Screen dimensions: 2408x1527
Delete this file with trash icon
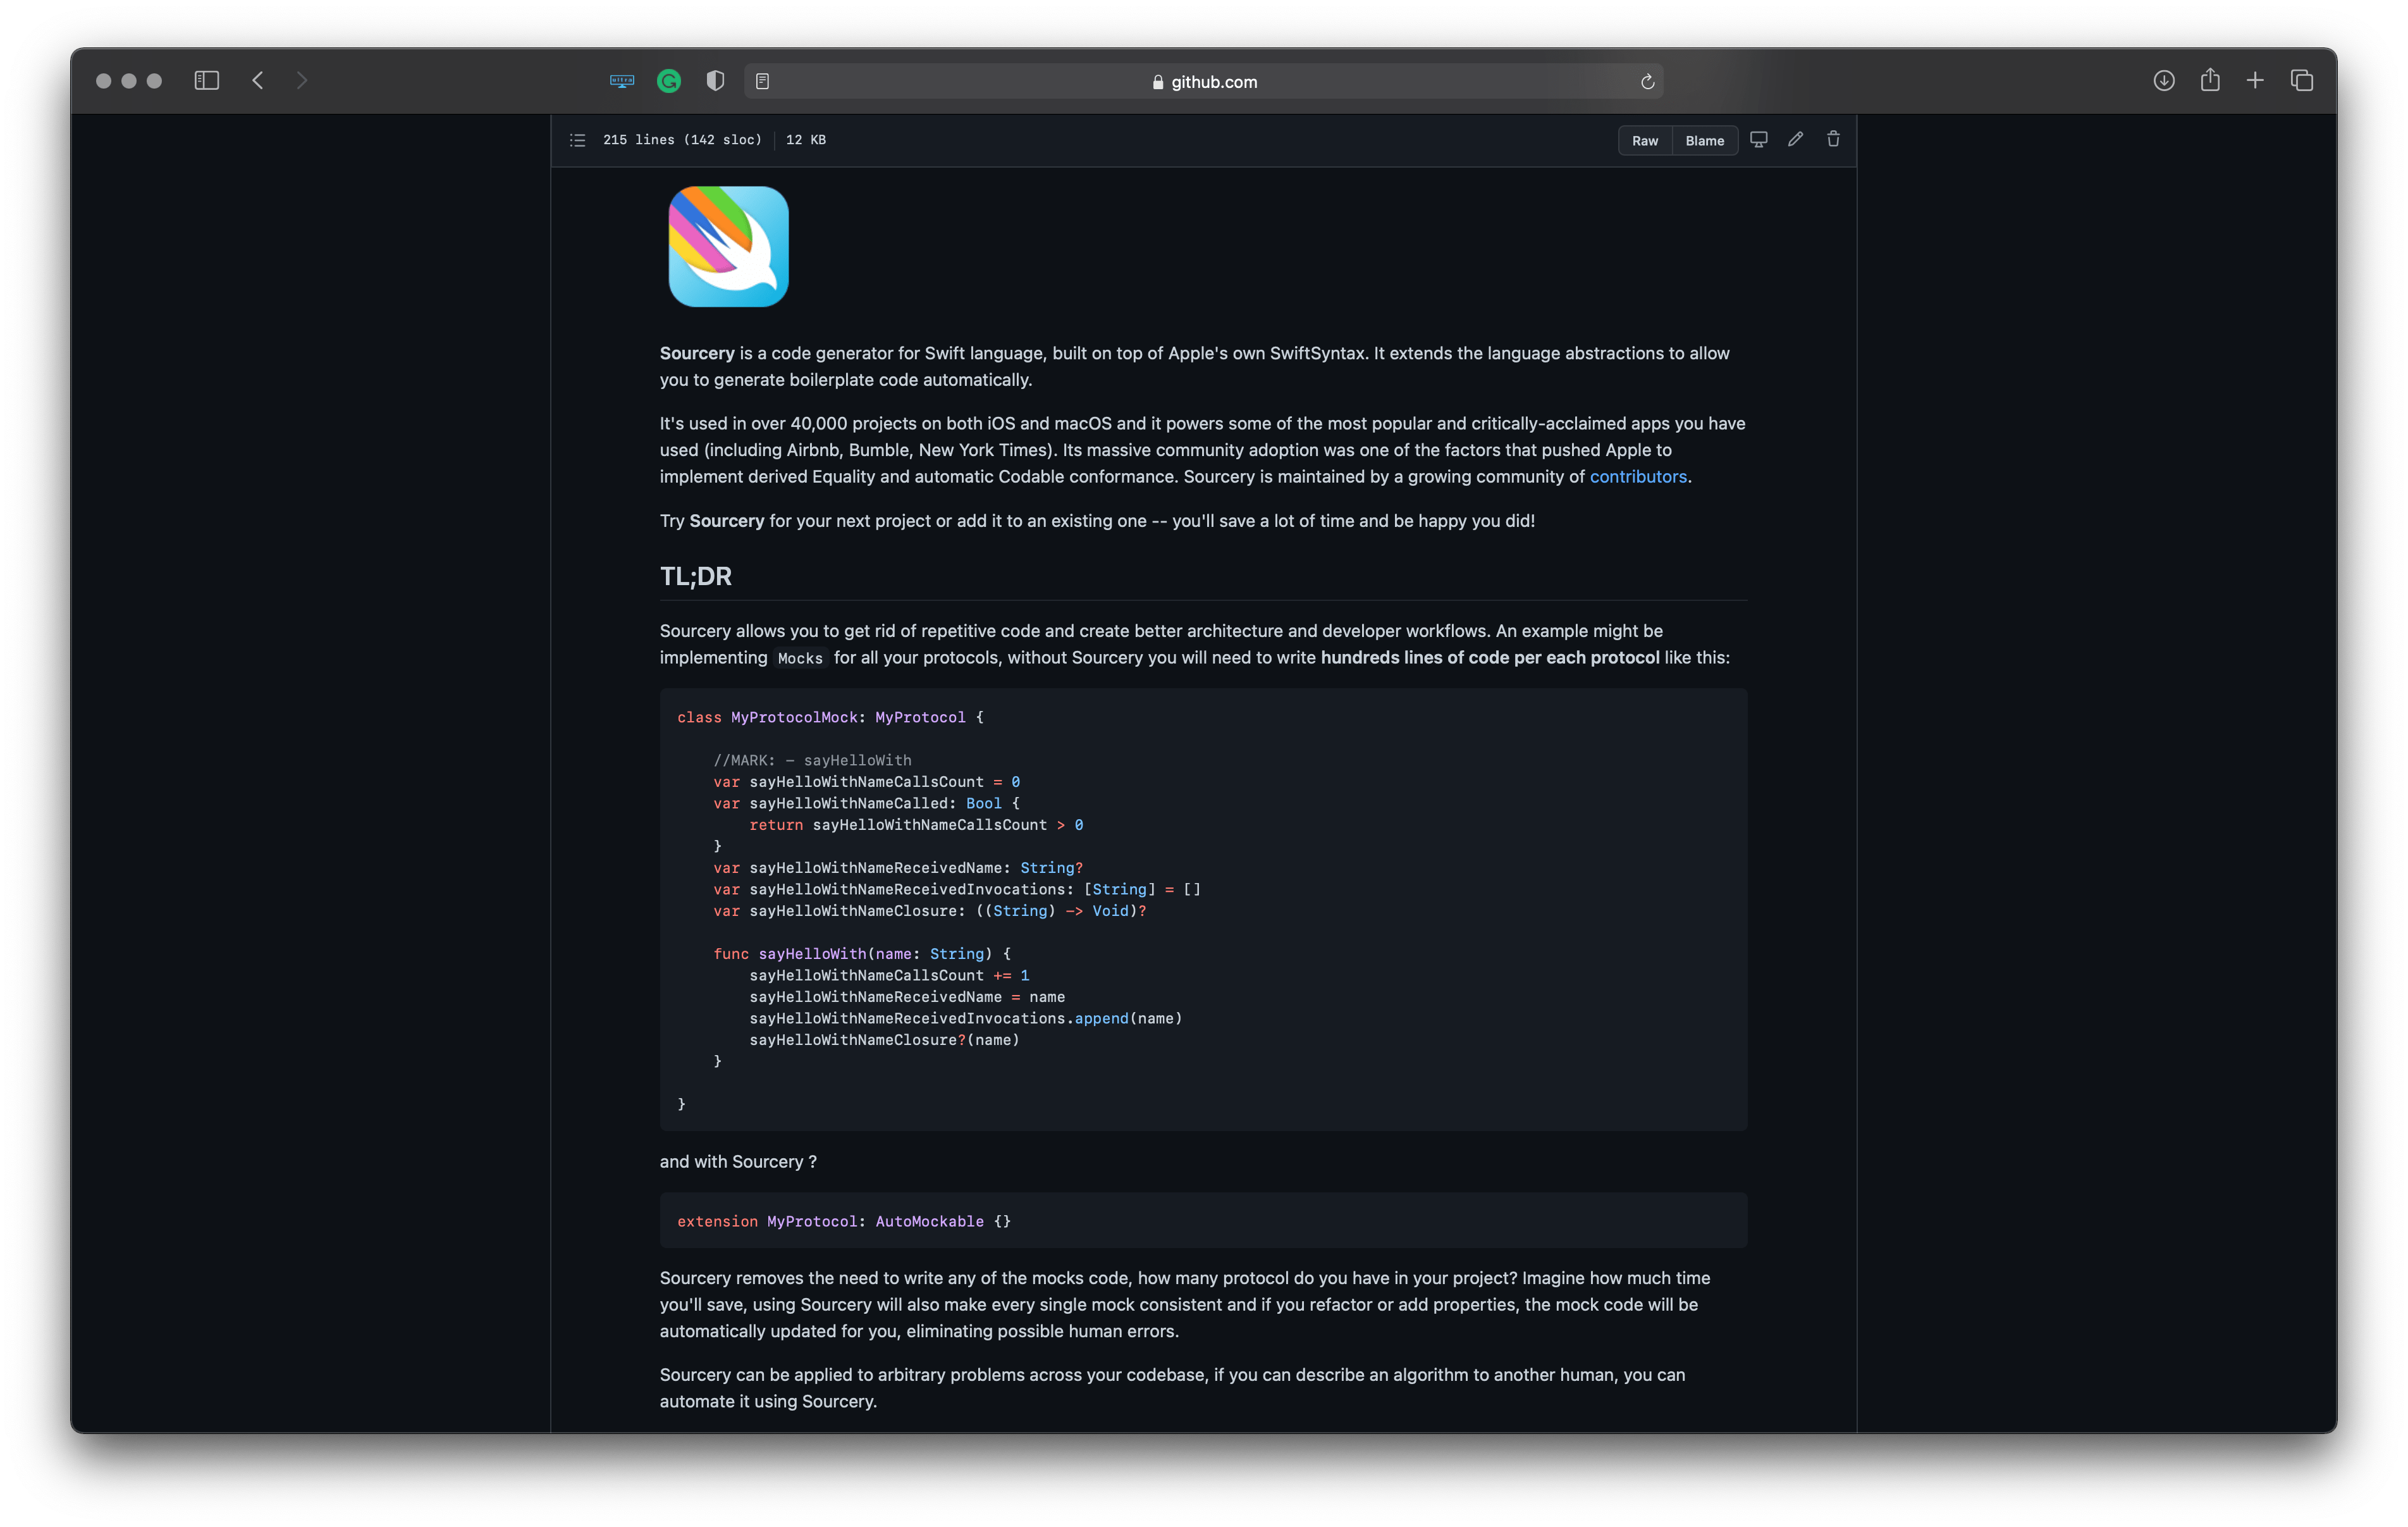(1833, 140)
